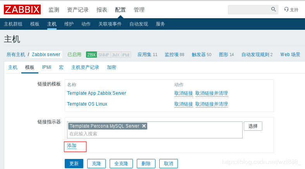Open 监控项 88 link
The image size is (305, 169).
[174, 55]
